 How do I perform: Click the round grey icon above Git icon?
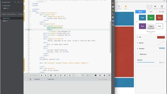point(113,17)
